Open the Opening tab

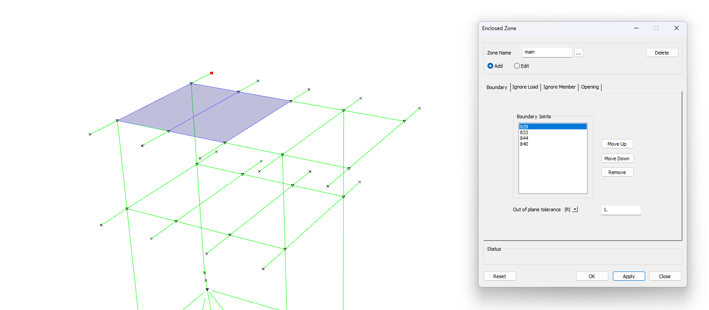click(x=590, y=87)
